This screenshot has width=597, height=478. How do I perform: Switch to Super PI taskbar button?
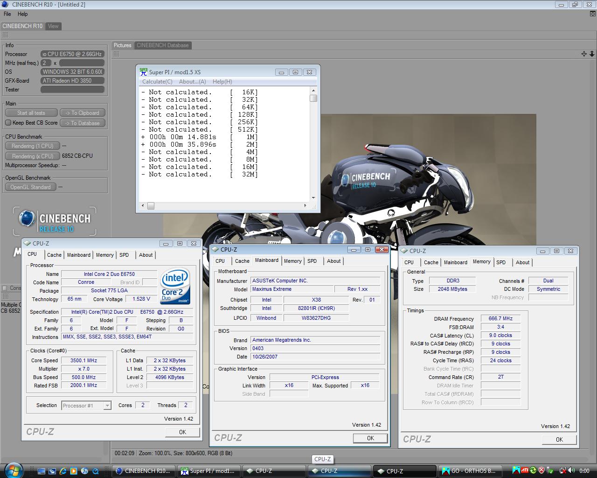(209, 471)
